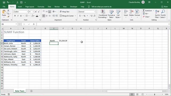Click the Fill Color paint bucket icon
The width and height of the screenshot is (171, 96).
pos(33,16)
